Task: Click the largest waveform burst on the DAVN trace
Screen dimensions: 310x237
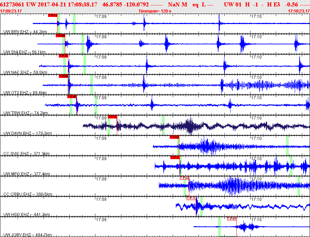Action: point(190,126)
